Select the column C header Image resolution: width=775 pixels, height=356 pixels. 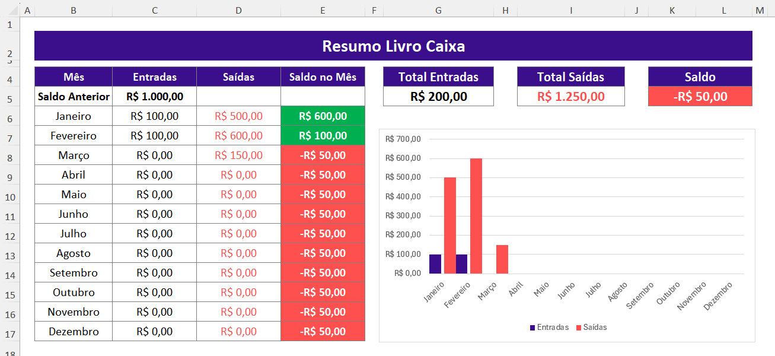(154, 11)
